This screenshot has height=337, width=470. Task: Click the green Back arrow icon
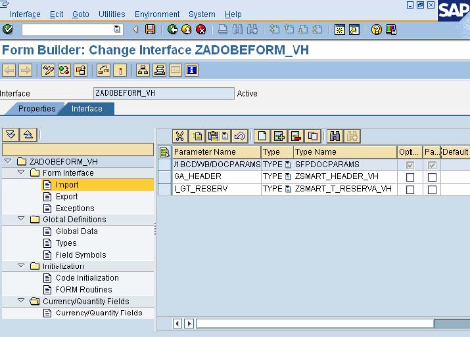click(x=172, y=30)
